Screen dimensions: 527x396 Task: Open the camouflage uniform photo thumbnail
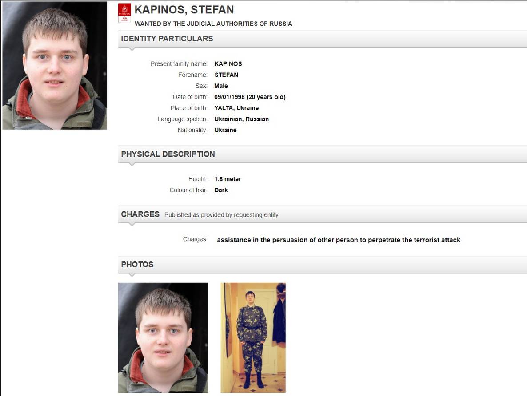tap(253, 337)
